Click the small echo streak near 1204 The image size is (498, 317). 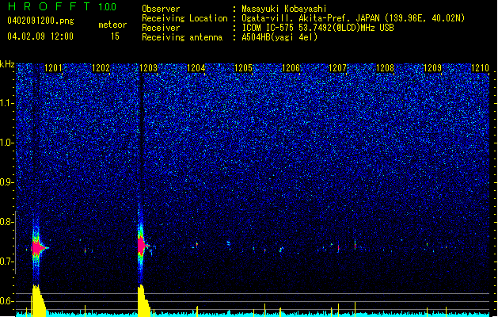pos(197,245)
